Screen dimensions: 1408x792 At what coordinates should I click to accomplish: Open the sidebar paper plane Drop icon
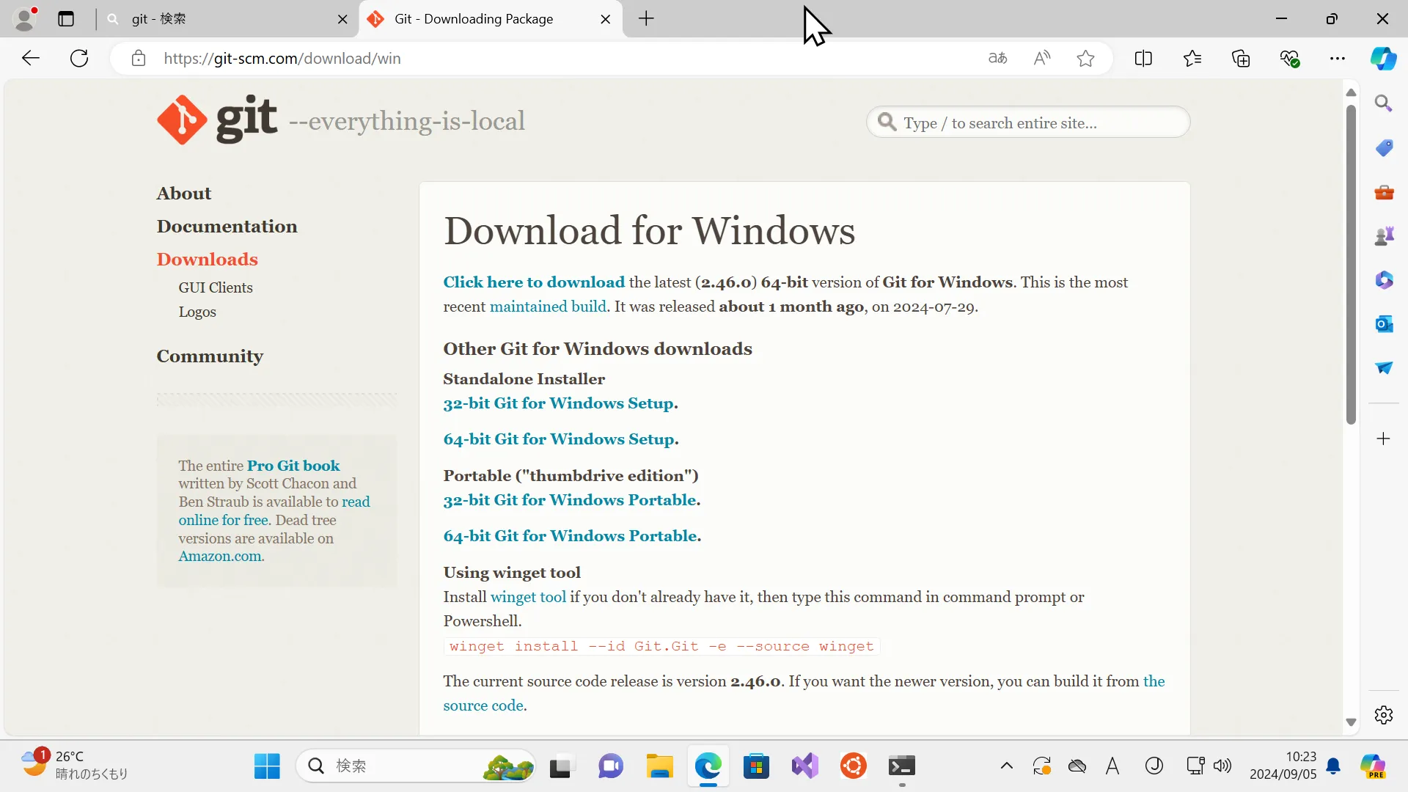tap(1384, 368)
